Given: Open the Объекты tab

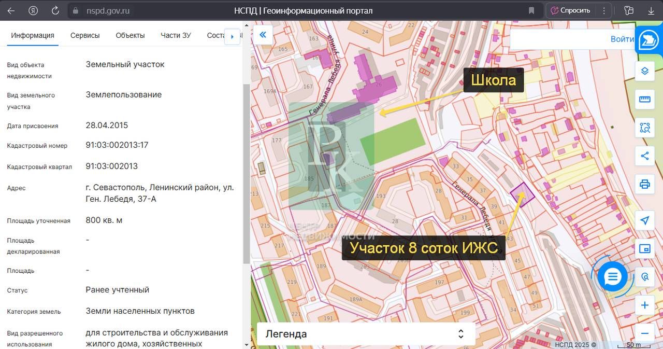Looking at the screenshot, I should point(130,35).
